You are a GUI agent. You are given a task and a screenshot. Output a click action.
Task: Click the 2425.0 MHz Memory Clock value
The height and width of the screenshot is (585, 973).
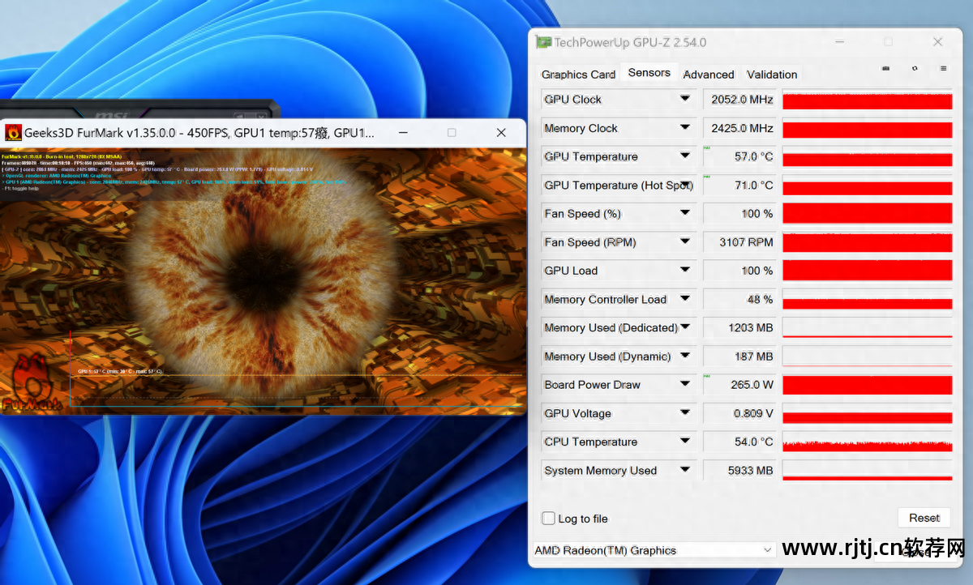click(x=741, y=128)
